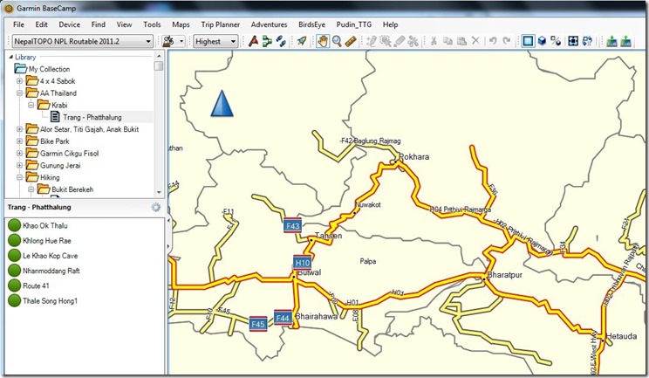Toggle the 2D and 3D split view
Viewport: 649px width, 378px height.
pyautogui.click(x=556, y=41)
